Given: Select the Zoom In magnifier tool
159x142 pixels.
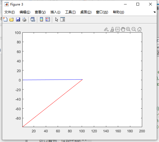Looking at the screenshot, I should [x=128, y=29].
